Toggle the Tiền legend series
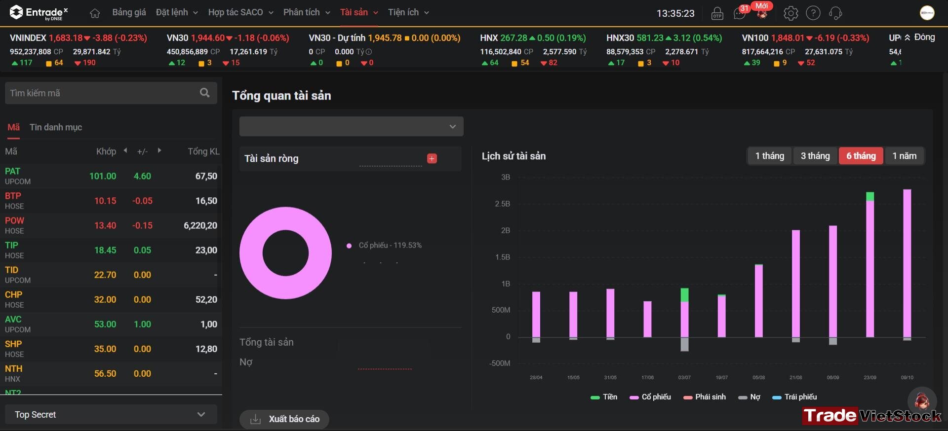 604,397
